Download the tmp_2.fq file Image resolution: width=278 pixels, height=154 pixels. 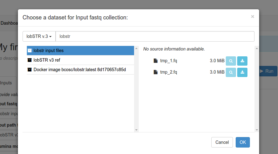pyautogui.click(x=242, y=72)
